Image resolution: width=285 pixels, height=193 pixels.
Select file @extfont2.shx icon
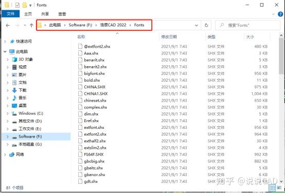tap(80, 46)
